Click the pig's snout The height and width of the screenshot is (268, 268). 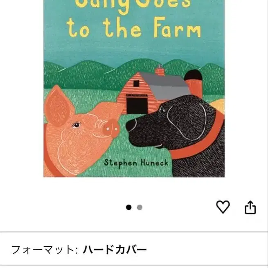pyautogui.click(x=111, y=128)
